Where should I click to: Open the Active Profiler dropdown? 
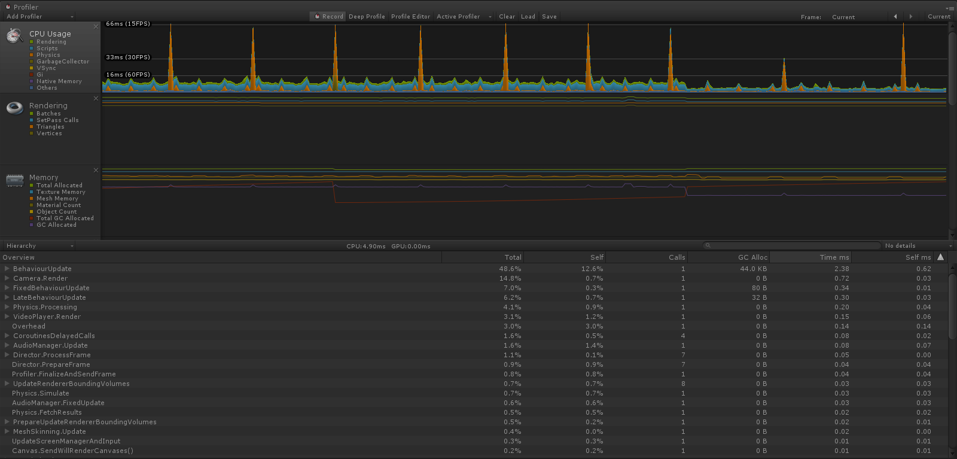tap(464, 17)
